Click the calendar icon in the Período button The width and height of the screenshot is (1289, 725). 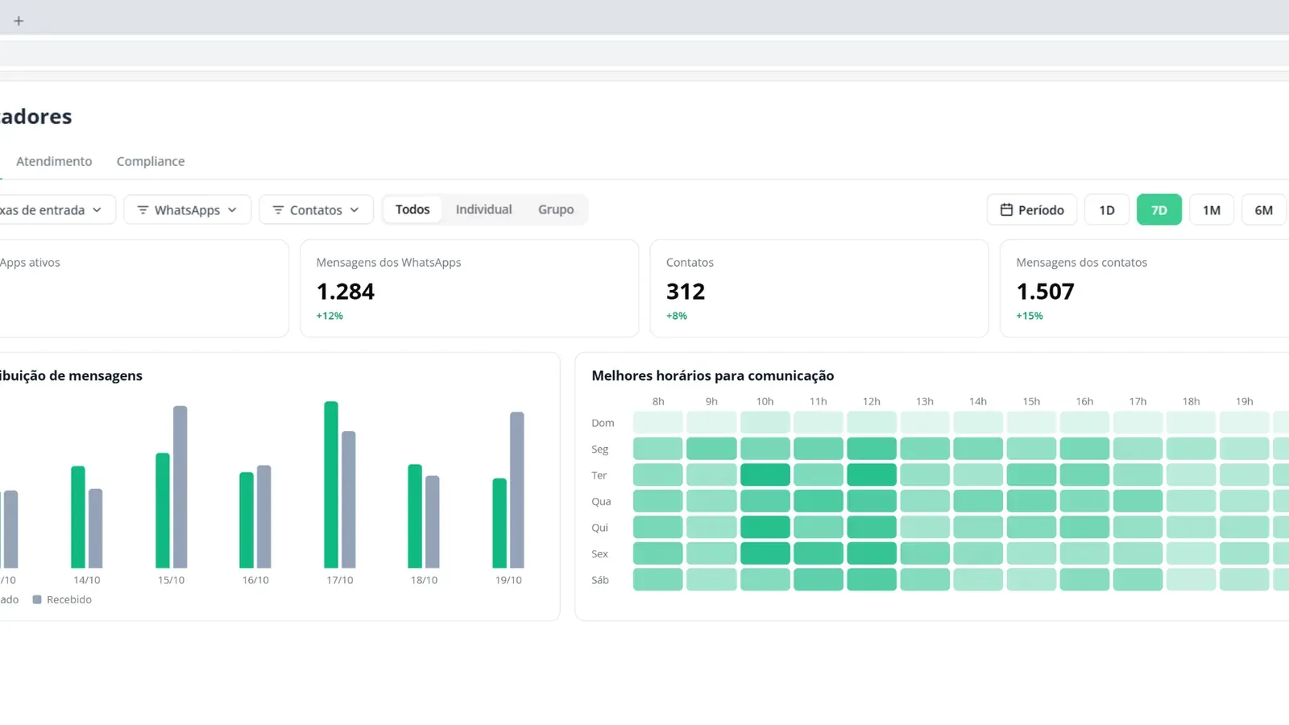point(1006,210)
